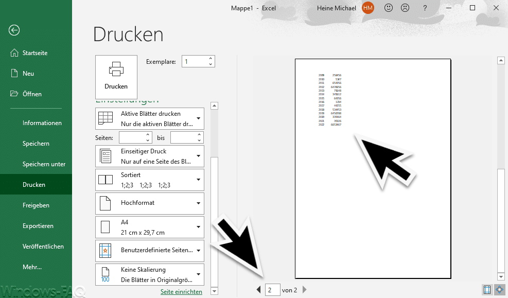Increase the 'bis' end page value
Viewport: 508px width, 298px height.
pyautogui.click(x=199, y=135)
